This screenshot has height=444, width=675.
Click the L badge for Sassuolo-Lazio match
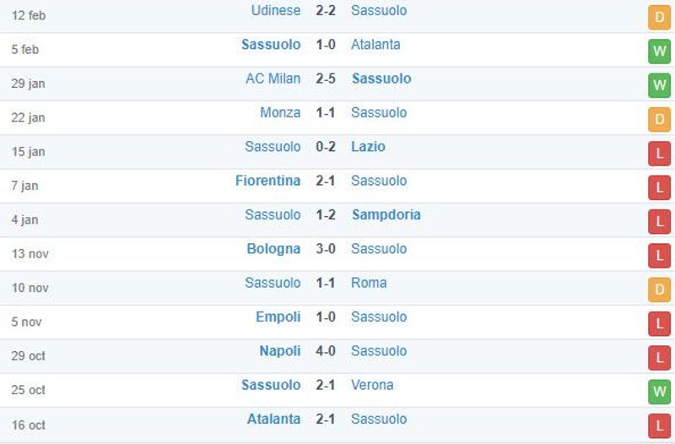(659, 154)
